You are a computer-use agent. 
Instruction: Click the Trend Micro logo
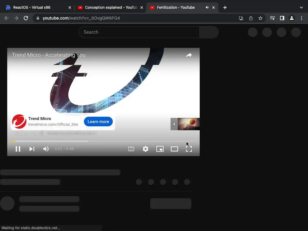coord(19,122)
